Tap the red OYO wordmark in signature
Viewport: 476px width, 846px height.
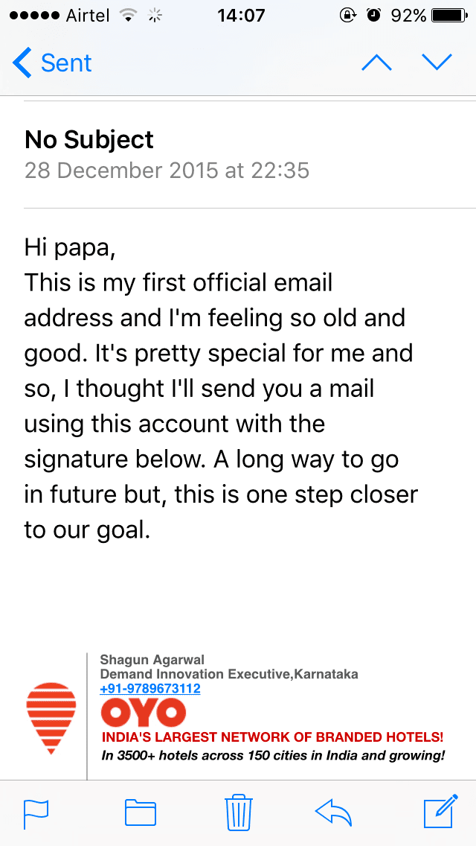(x=144, y=713)
